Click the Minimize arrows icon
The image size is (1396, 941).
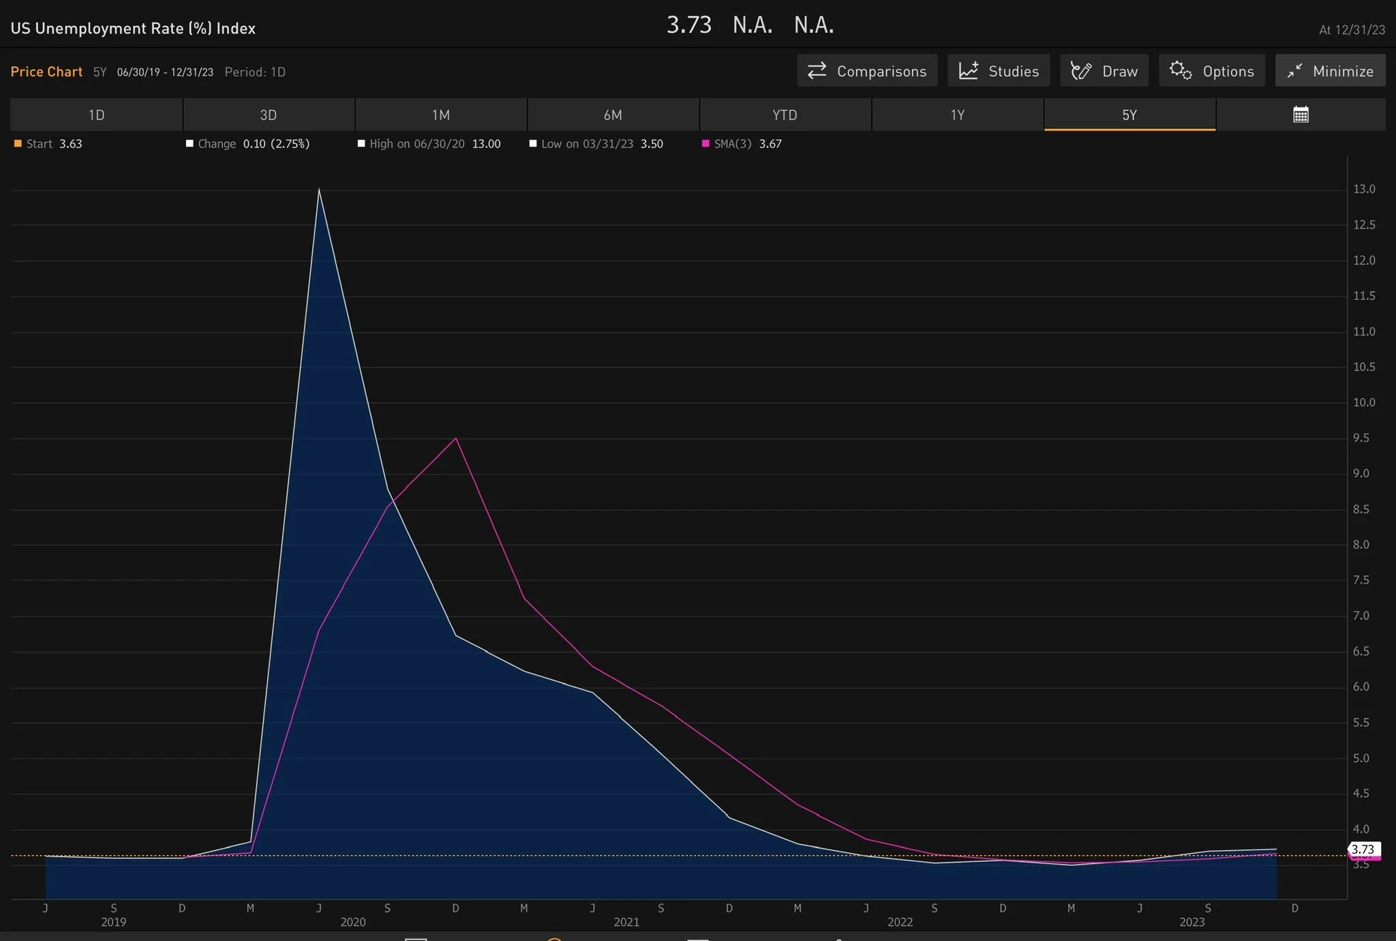point(1294,71)
